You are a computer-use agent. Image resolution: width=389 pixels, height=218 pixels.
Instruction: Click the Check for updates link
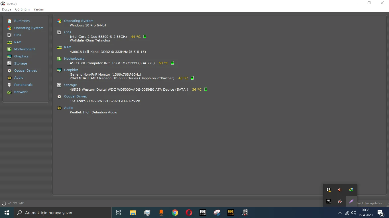coord(372,203)
